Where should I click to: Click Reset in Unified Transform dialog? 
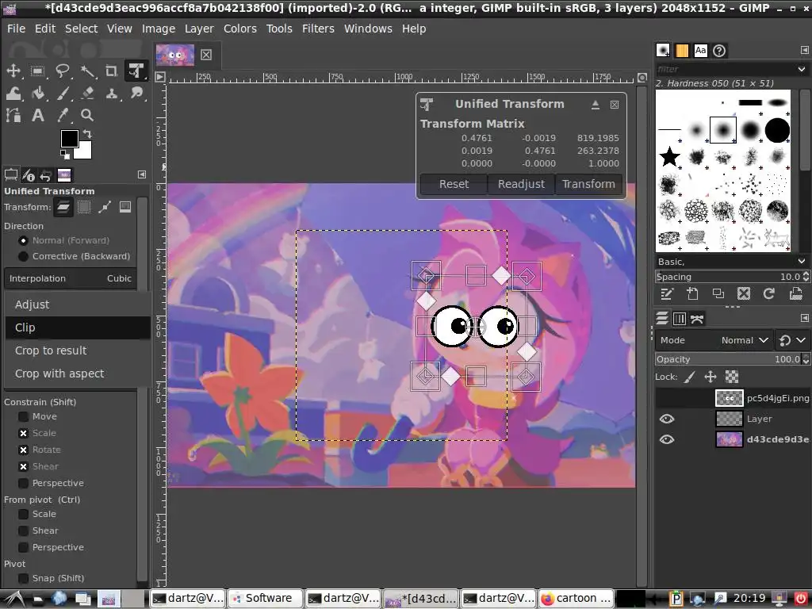pos(454,184)
